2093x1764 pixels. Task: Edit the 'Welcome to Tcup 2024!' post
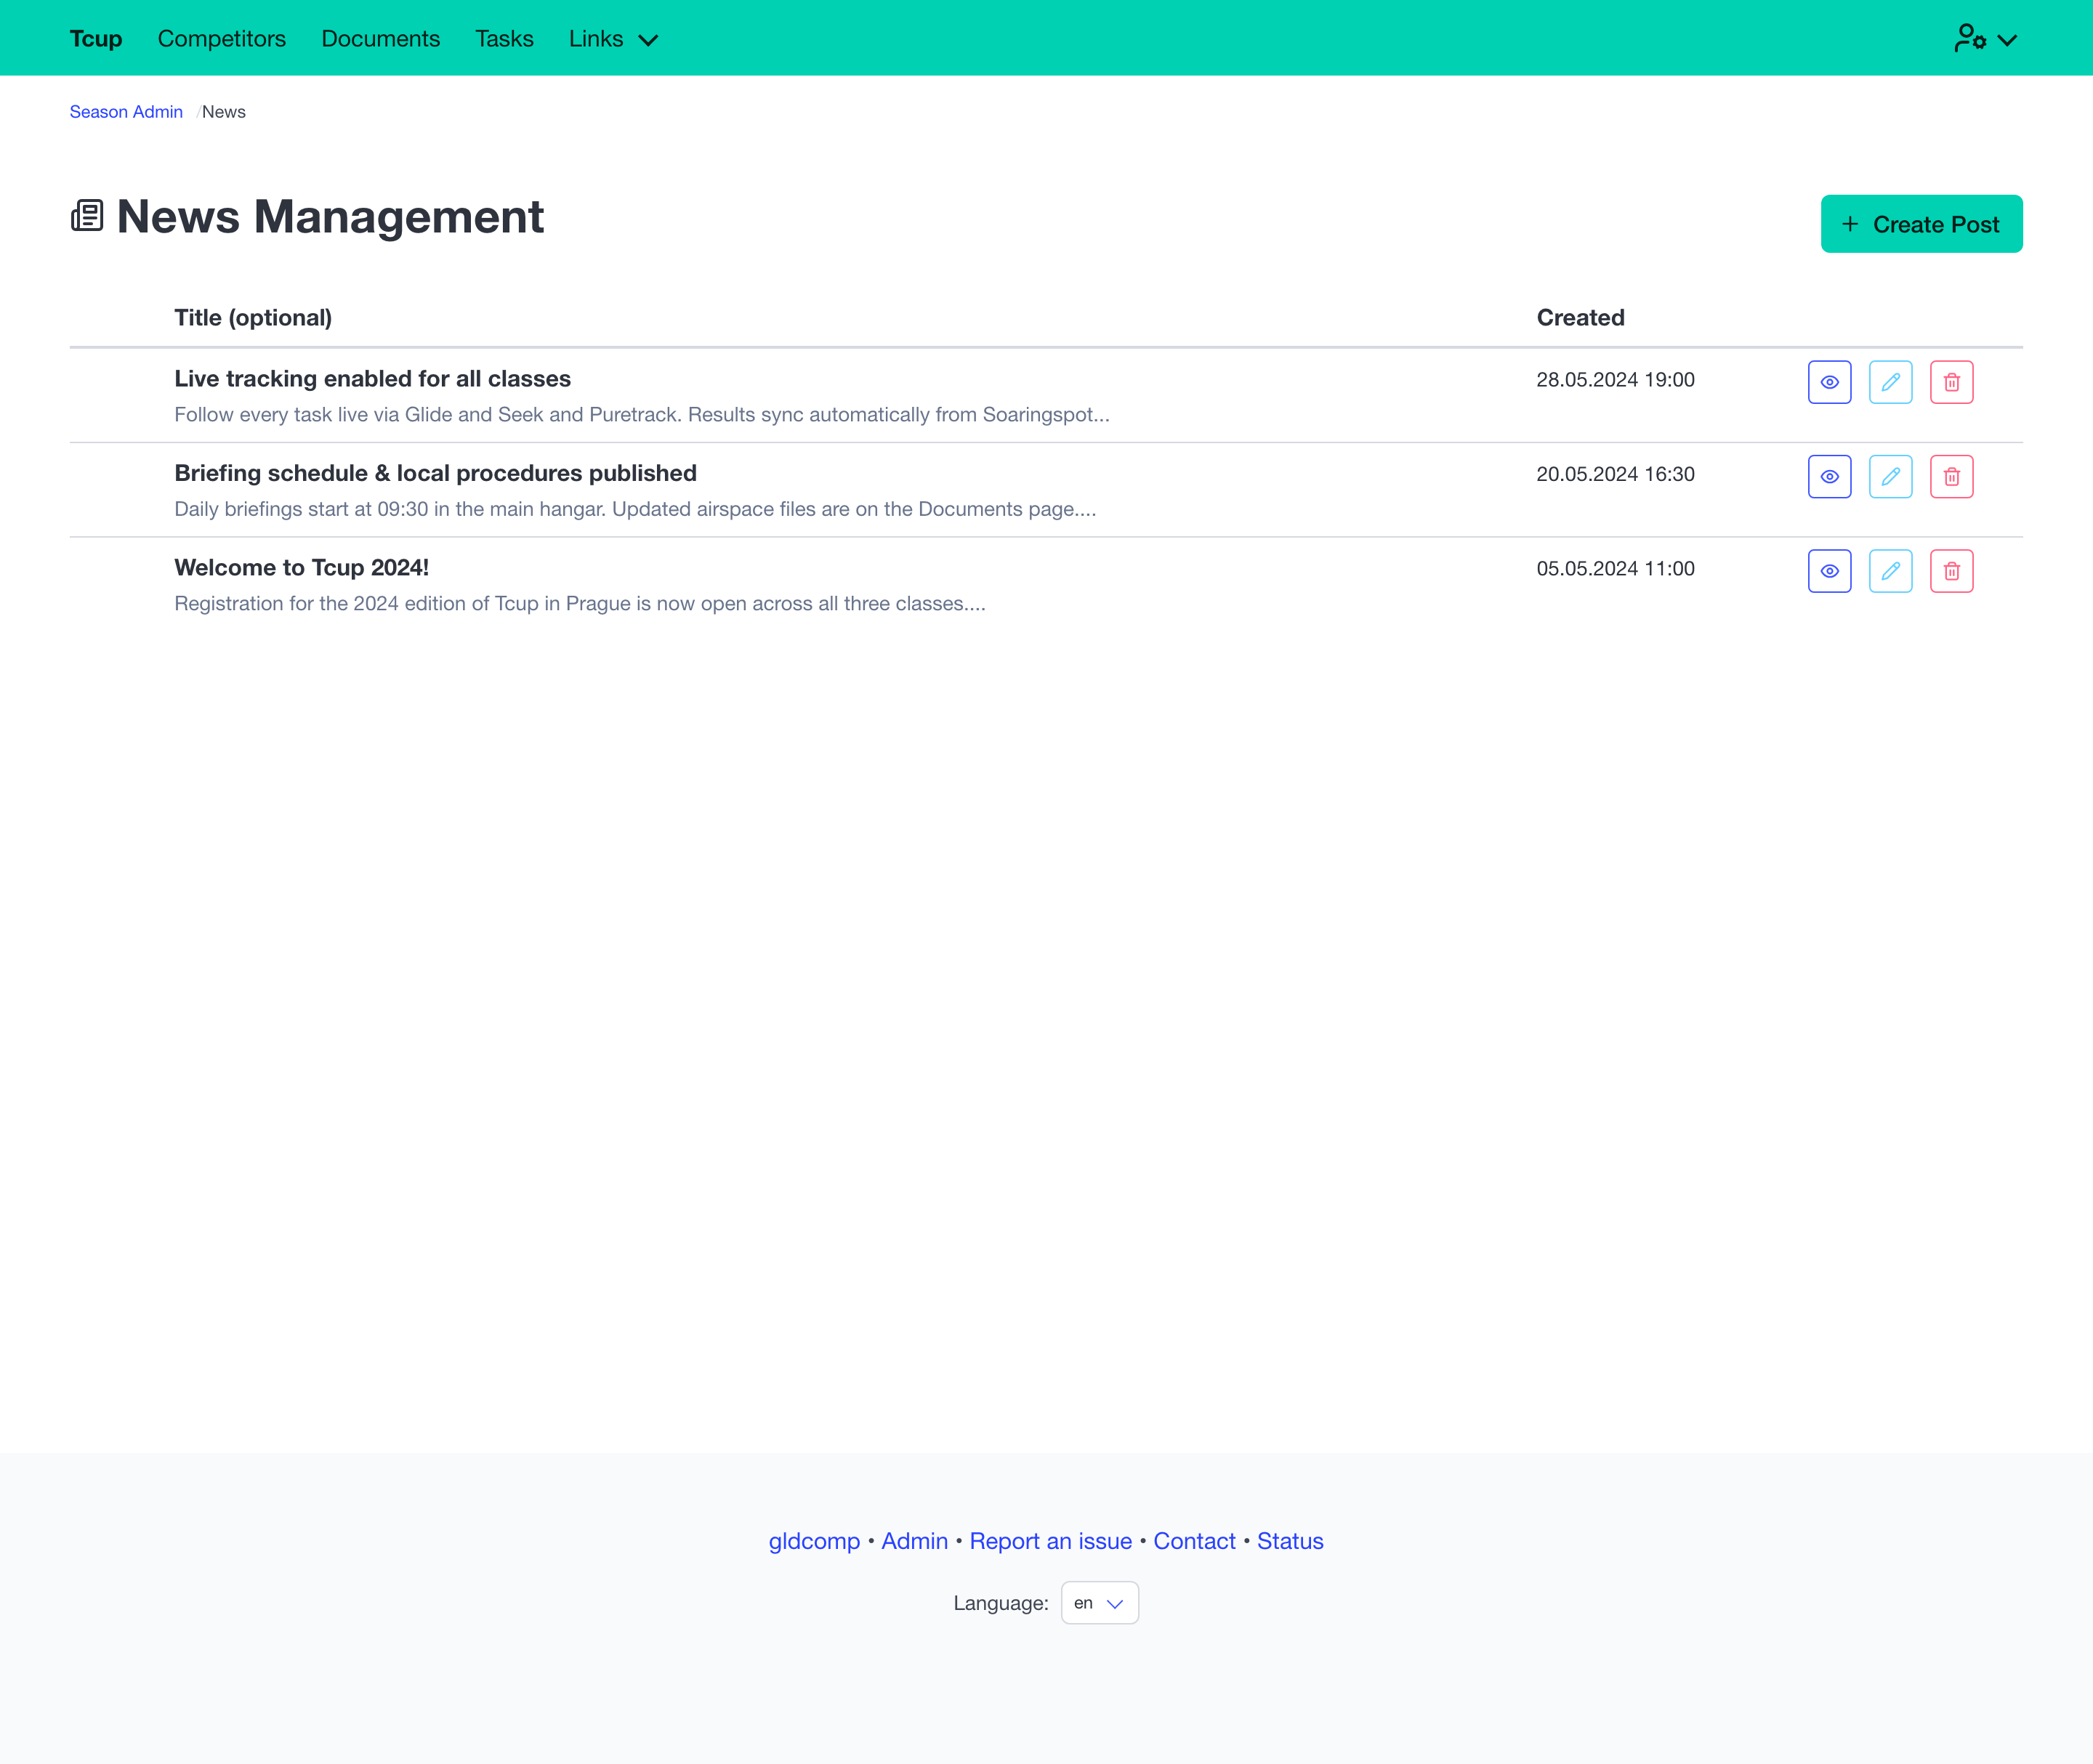(x=1890, y=571)
